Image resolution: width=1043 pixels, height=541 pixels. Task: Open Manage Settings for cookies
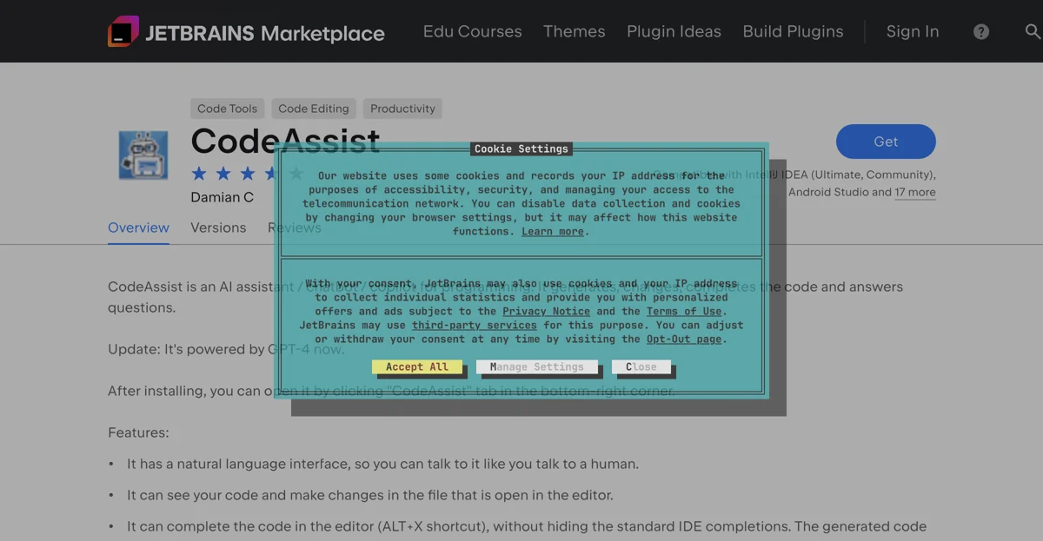[536, 366]
